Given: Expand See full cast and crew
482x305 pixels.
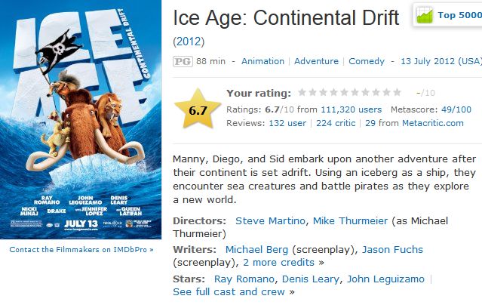Looking at the screenshot, I should coord(229,291).
